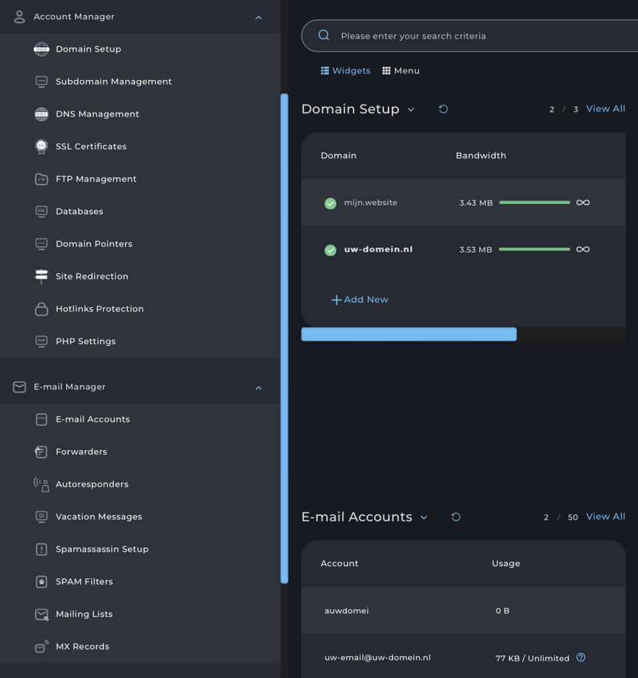Switch to the Menu view

coord(400,70)
